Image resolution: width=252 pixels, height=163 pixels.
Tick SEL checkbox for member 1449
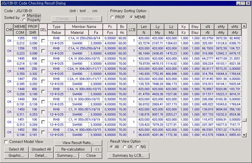click(43, 102)
